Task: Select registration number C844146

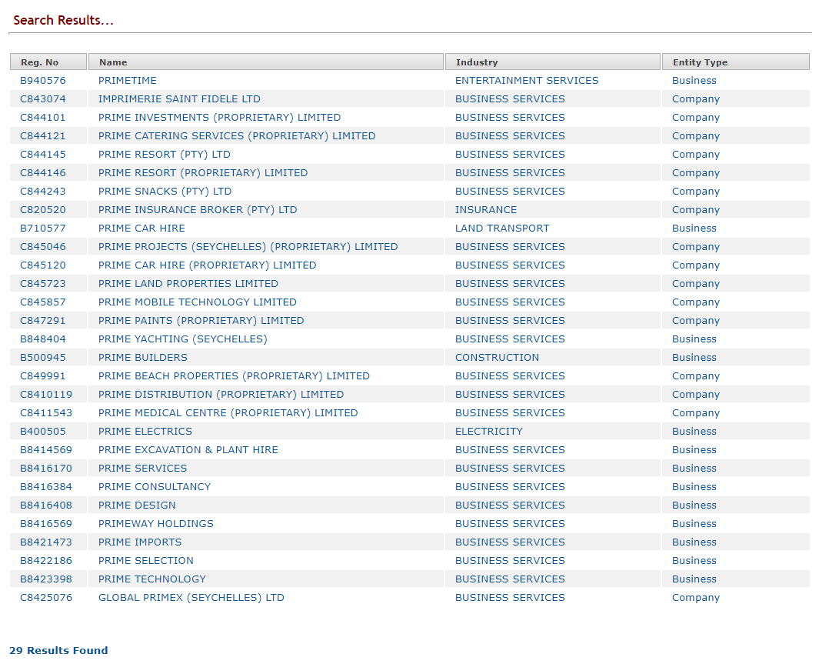Action: (x=43, y=173)
